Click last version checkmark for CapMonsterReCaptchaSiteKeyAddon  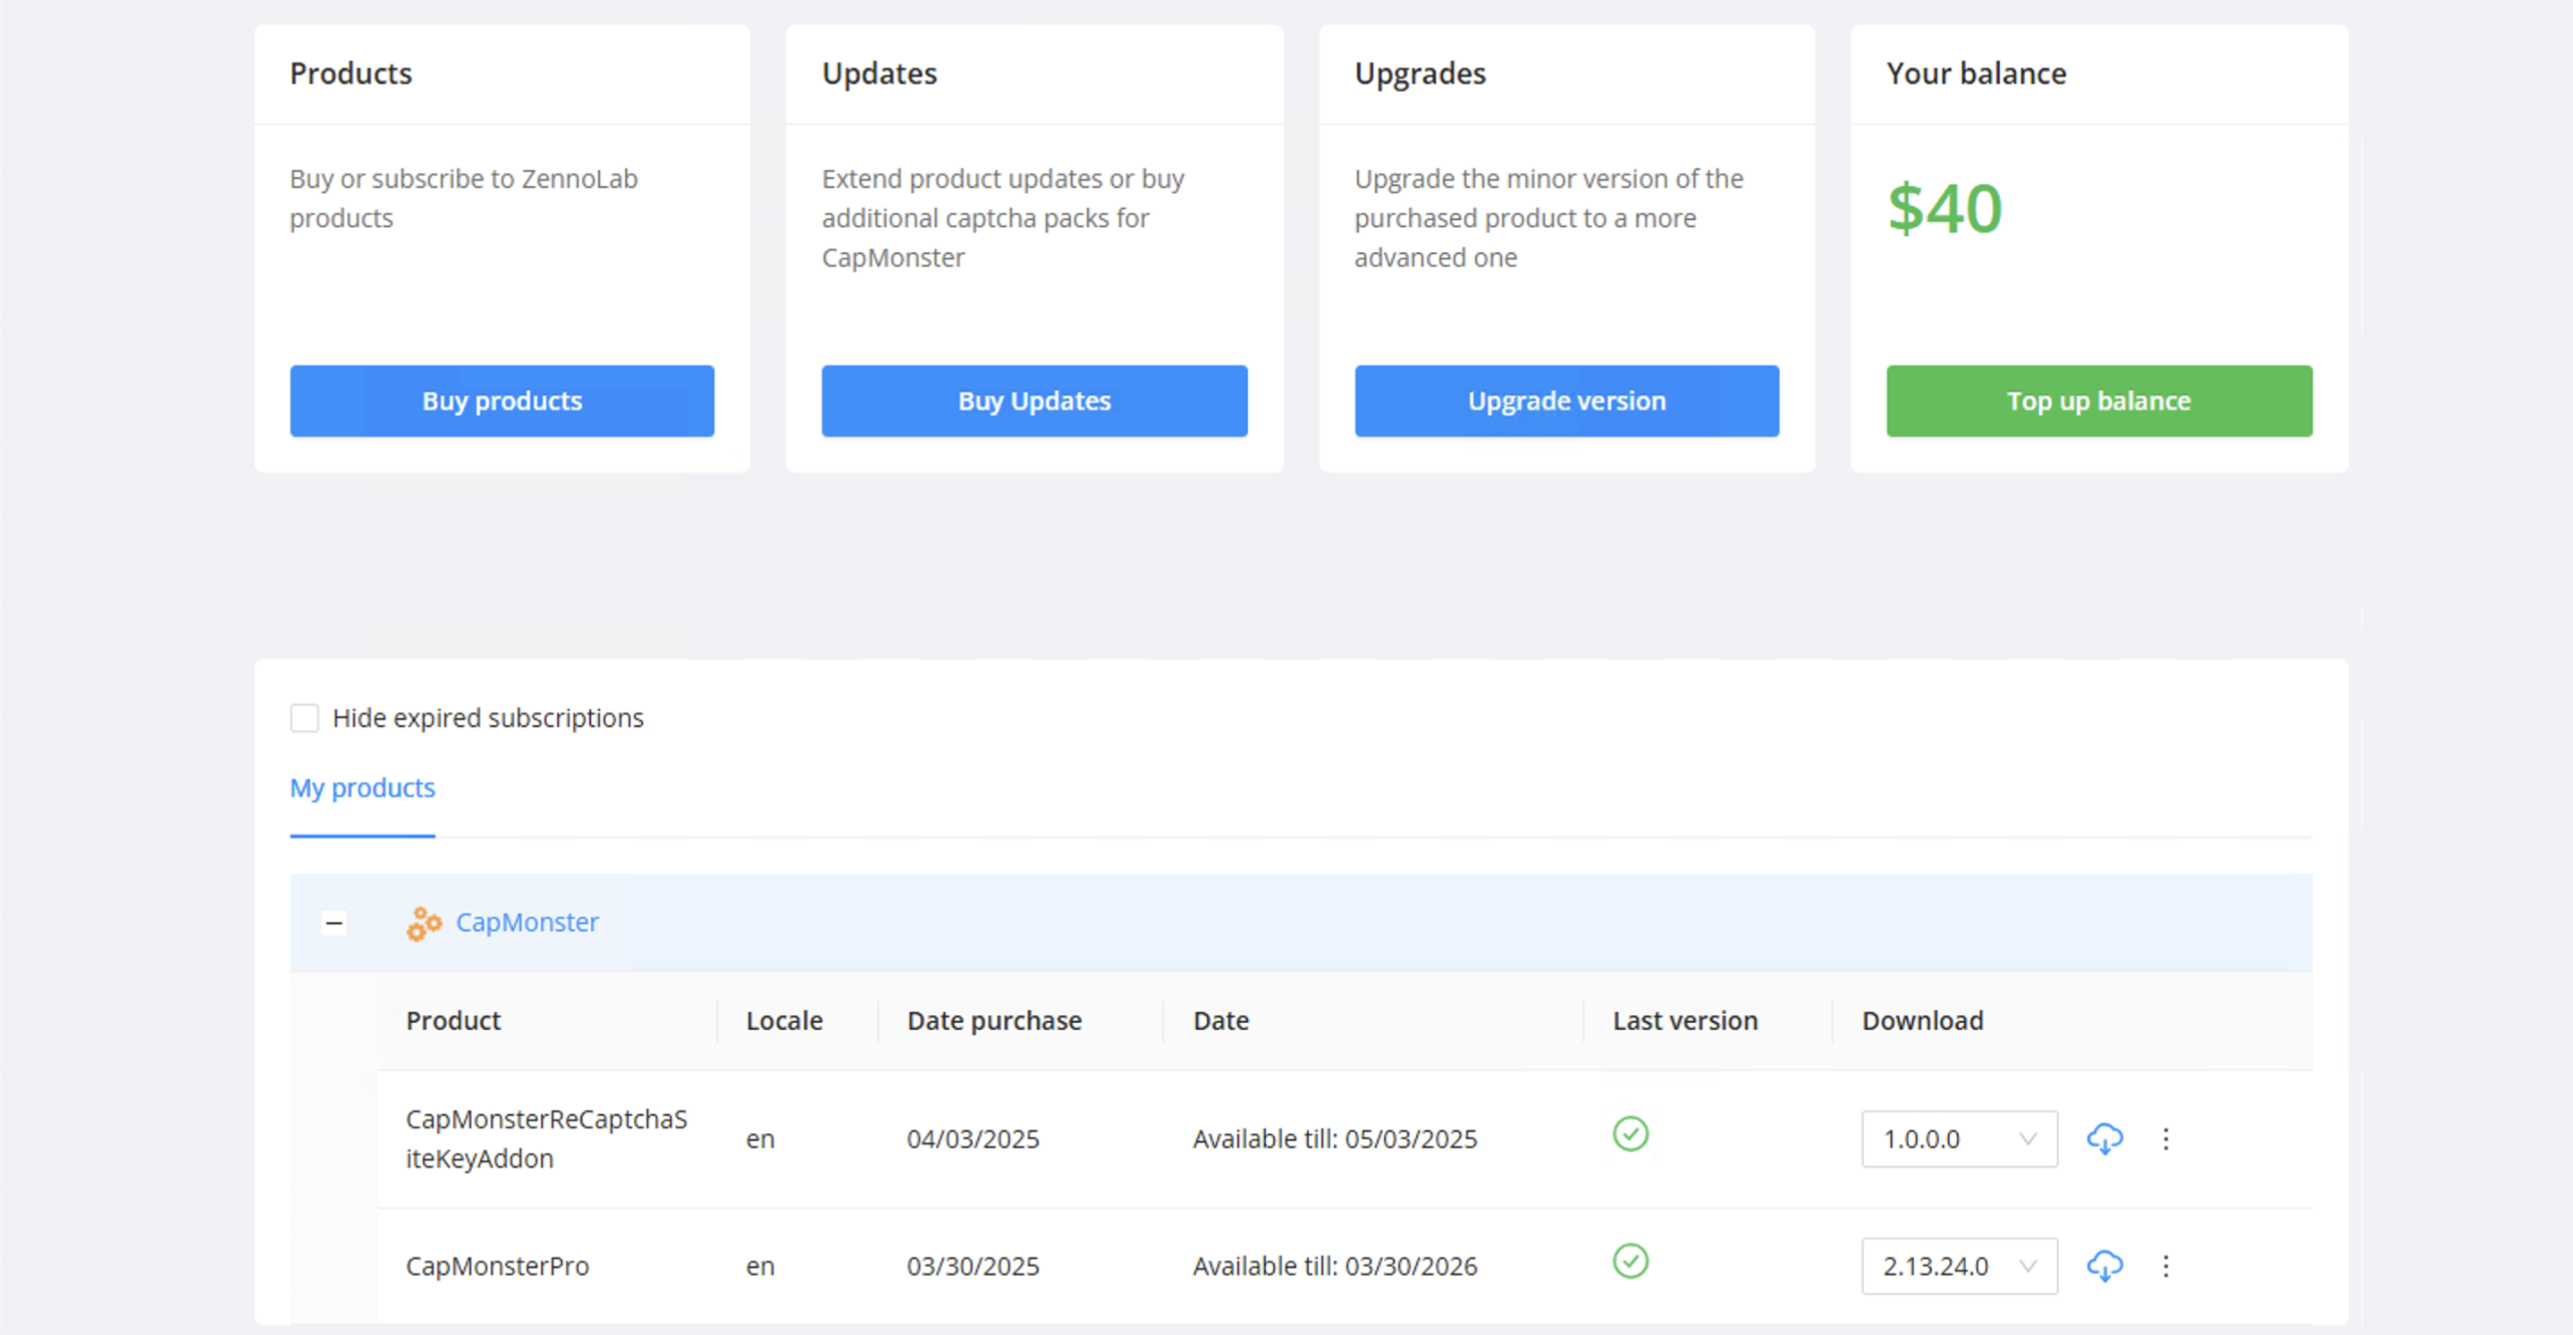[1630, 1134]
